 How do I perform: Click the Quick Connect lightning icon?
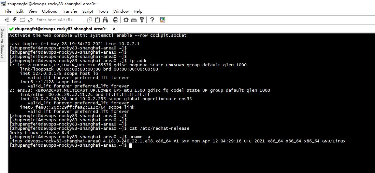[x=15, y=20]
